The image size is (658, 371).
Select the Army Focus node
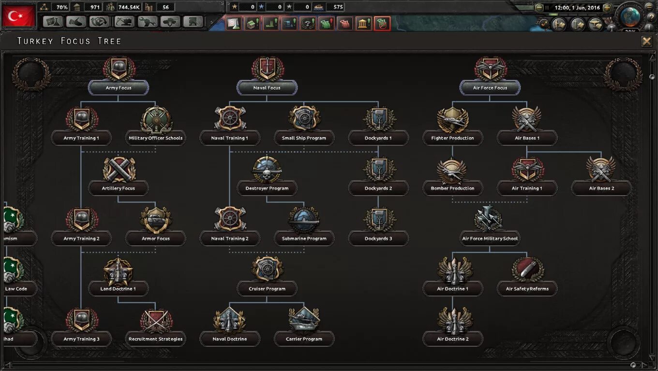click(x=119, y=76)
